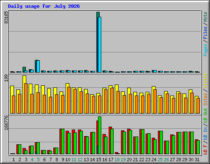The image size is (210, 164).
Task: Click the red kB F bar for day 2
Action: (x=17, y=149)
